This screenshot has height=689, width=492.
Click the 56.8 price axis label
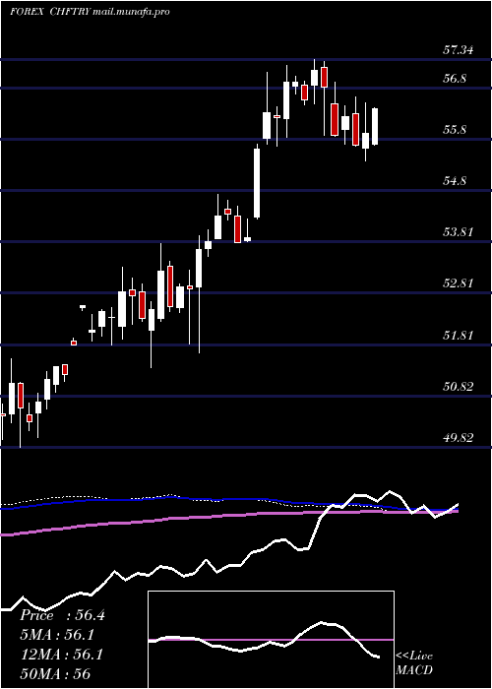click(455, 79)
